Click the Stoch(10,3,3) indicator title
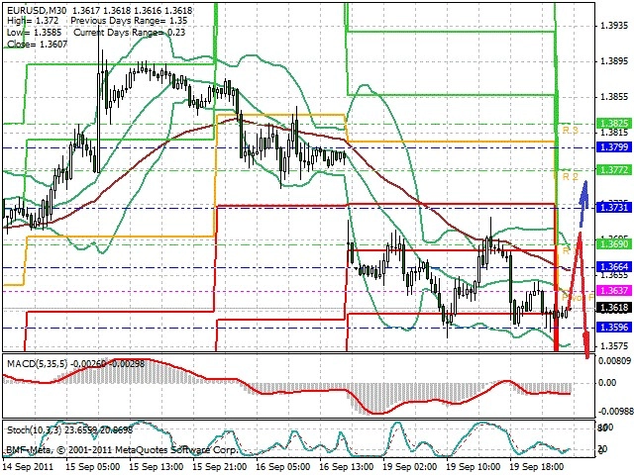Screen dimensions: 634x475 (34, 430)
